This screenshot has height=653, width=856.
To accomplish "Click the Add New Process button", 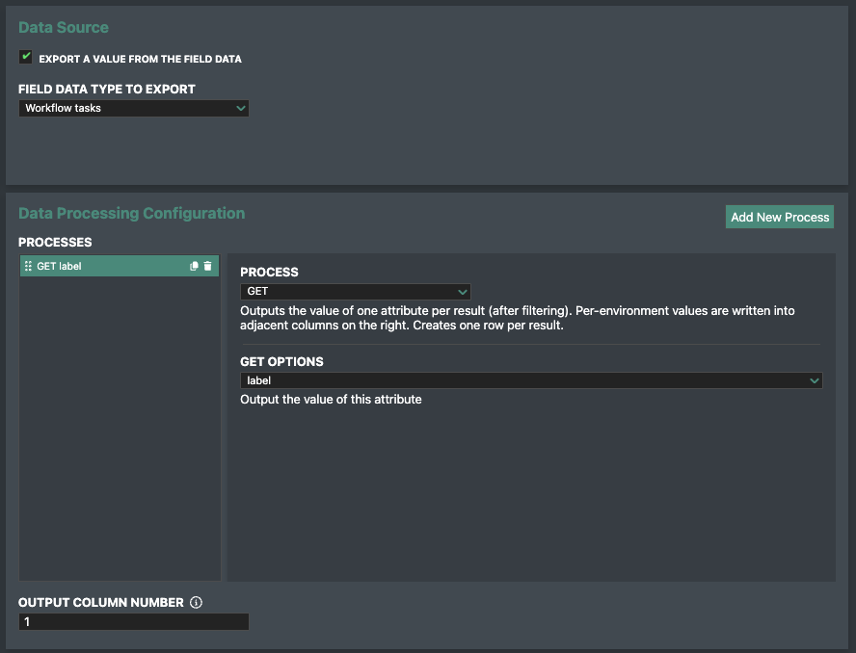I will (779, 217).
